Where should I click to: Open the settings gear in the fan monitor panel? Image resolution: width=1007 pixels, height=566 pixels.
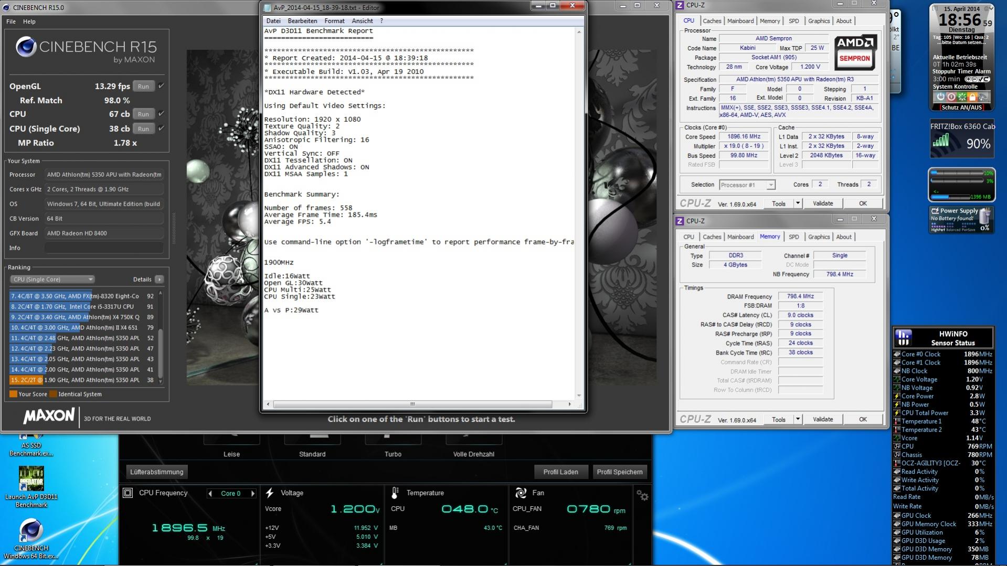pos(642,495)
